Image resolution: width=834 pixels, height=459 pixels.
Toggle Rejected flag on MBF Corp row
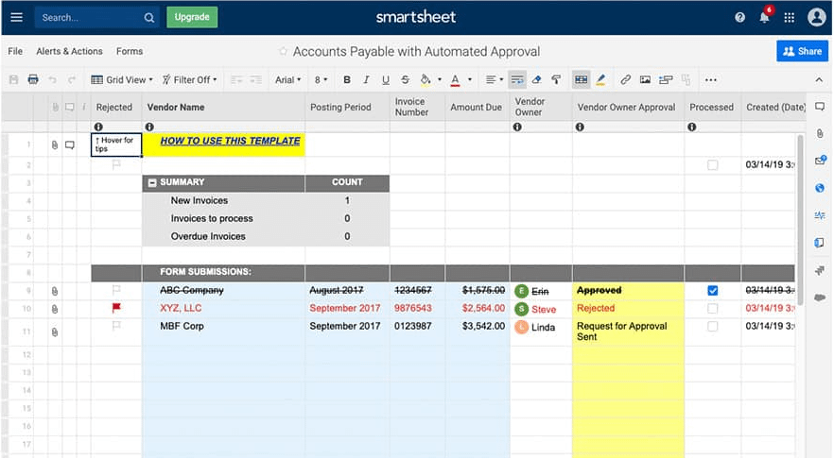pos(116,326)
